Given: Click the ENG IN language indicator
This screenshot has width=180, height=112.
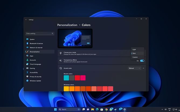Looking at the screenshot, I should (x=169, y=110).
